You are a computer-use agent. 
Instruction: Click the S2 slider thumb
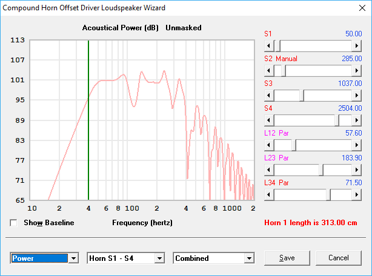coord(283,71)
